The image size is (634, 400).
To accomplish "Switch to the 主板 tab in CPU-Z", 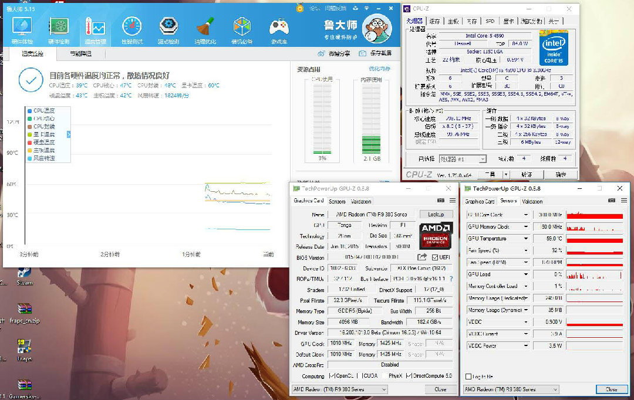I will pyautogui.click(x=454, y=22).
